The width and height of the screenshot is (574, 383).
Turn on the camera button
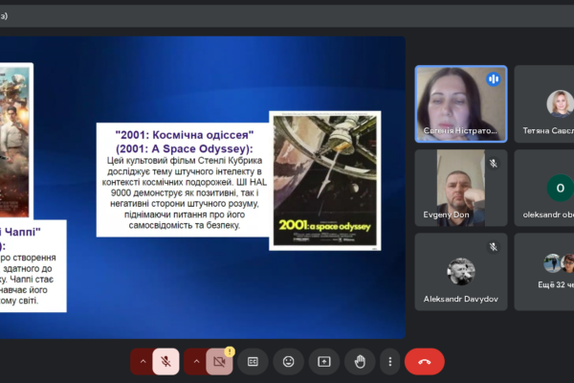(x=219, y=362)
